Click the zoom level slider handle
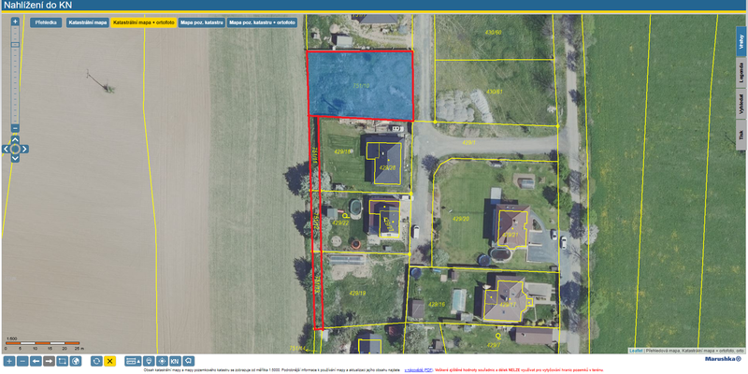The height and width of the screenshot is (374, 748). [15, 43]
